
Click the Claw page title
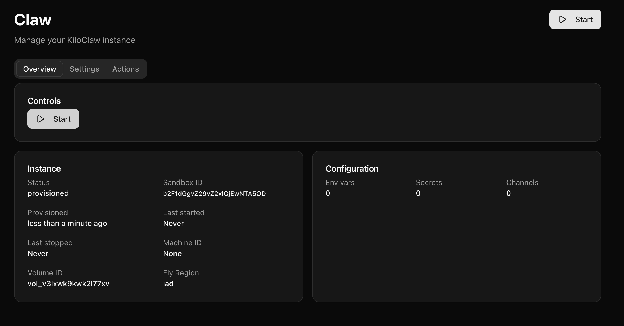(33, 20)
